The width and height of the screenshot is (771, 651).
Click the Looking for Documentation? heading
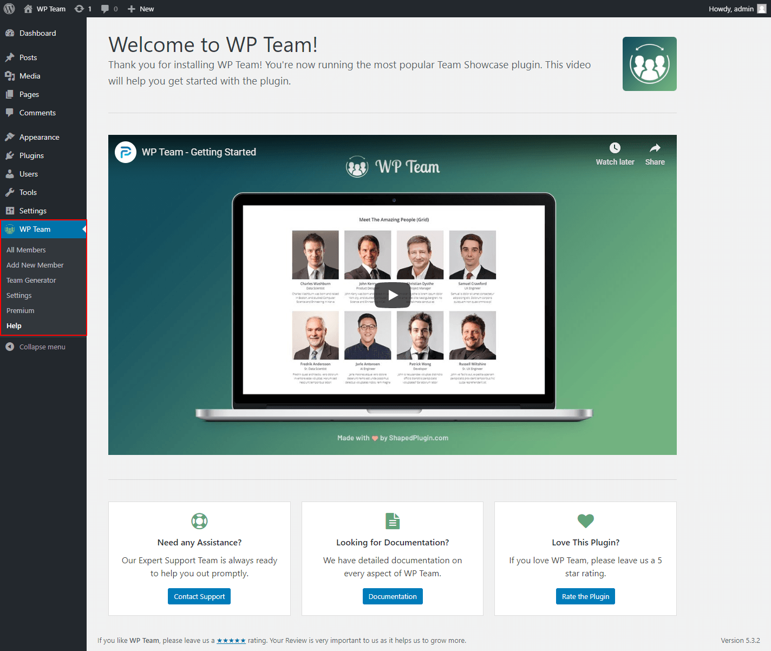(x=393, y=543)
